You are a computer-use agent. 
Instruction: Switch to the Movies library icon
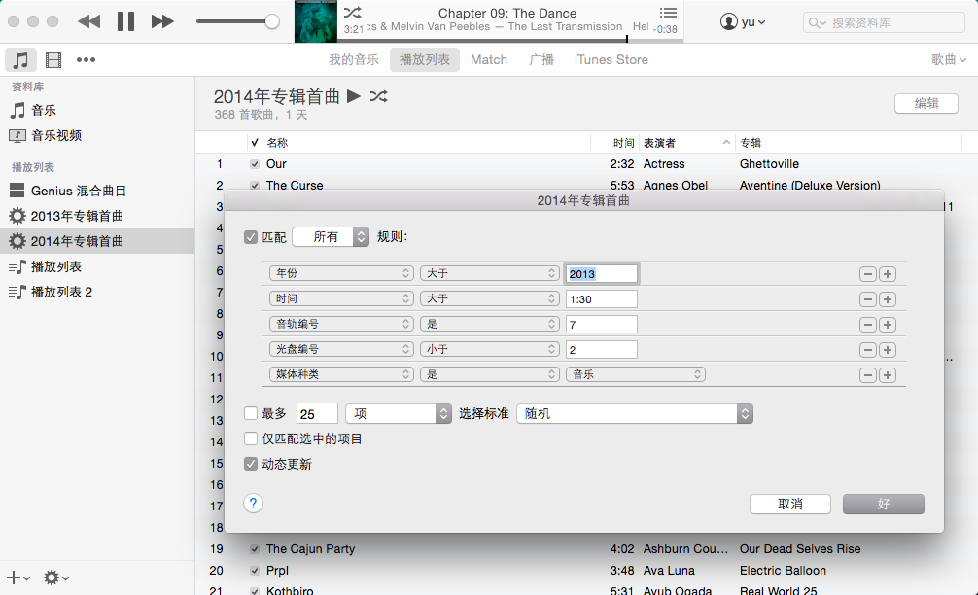click(53, 60)
